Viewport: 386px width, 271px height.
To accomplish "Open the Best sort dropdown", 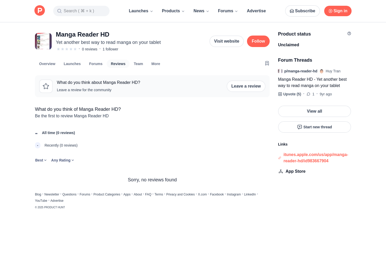I will pos(41,160).
